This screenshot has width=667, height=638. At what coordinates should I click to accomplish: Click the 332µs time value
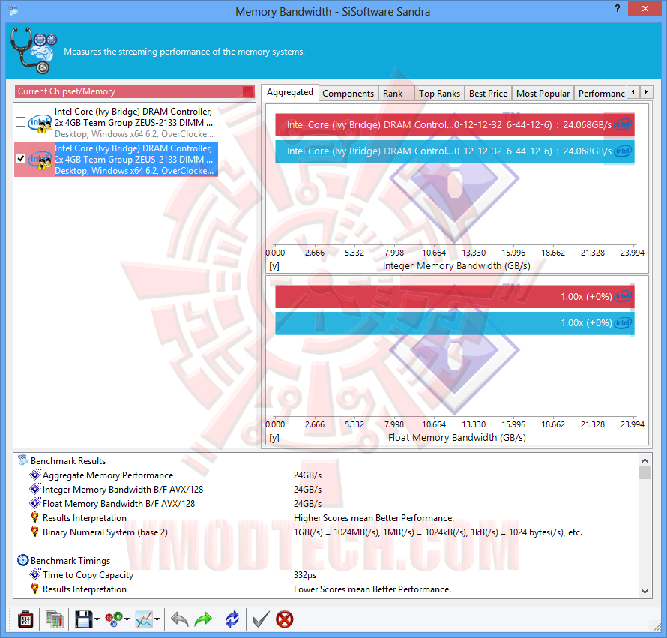(x=305, y=575)
